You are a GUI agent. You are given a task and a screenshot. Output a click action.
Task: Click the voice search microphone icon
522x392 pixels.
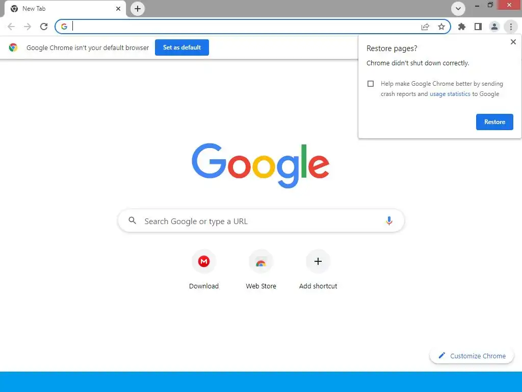click(389, 220)
